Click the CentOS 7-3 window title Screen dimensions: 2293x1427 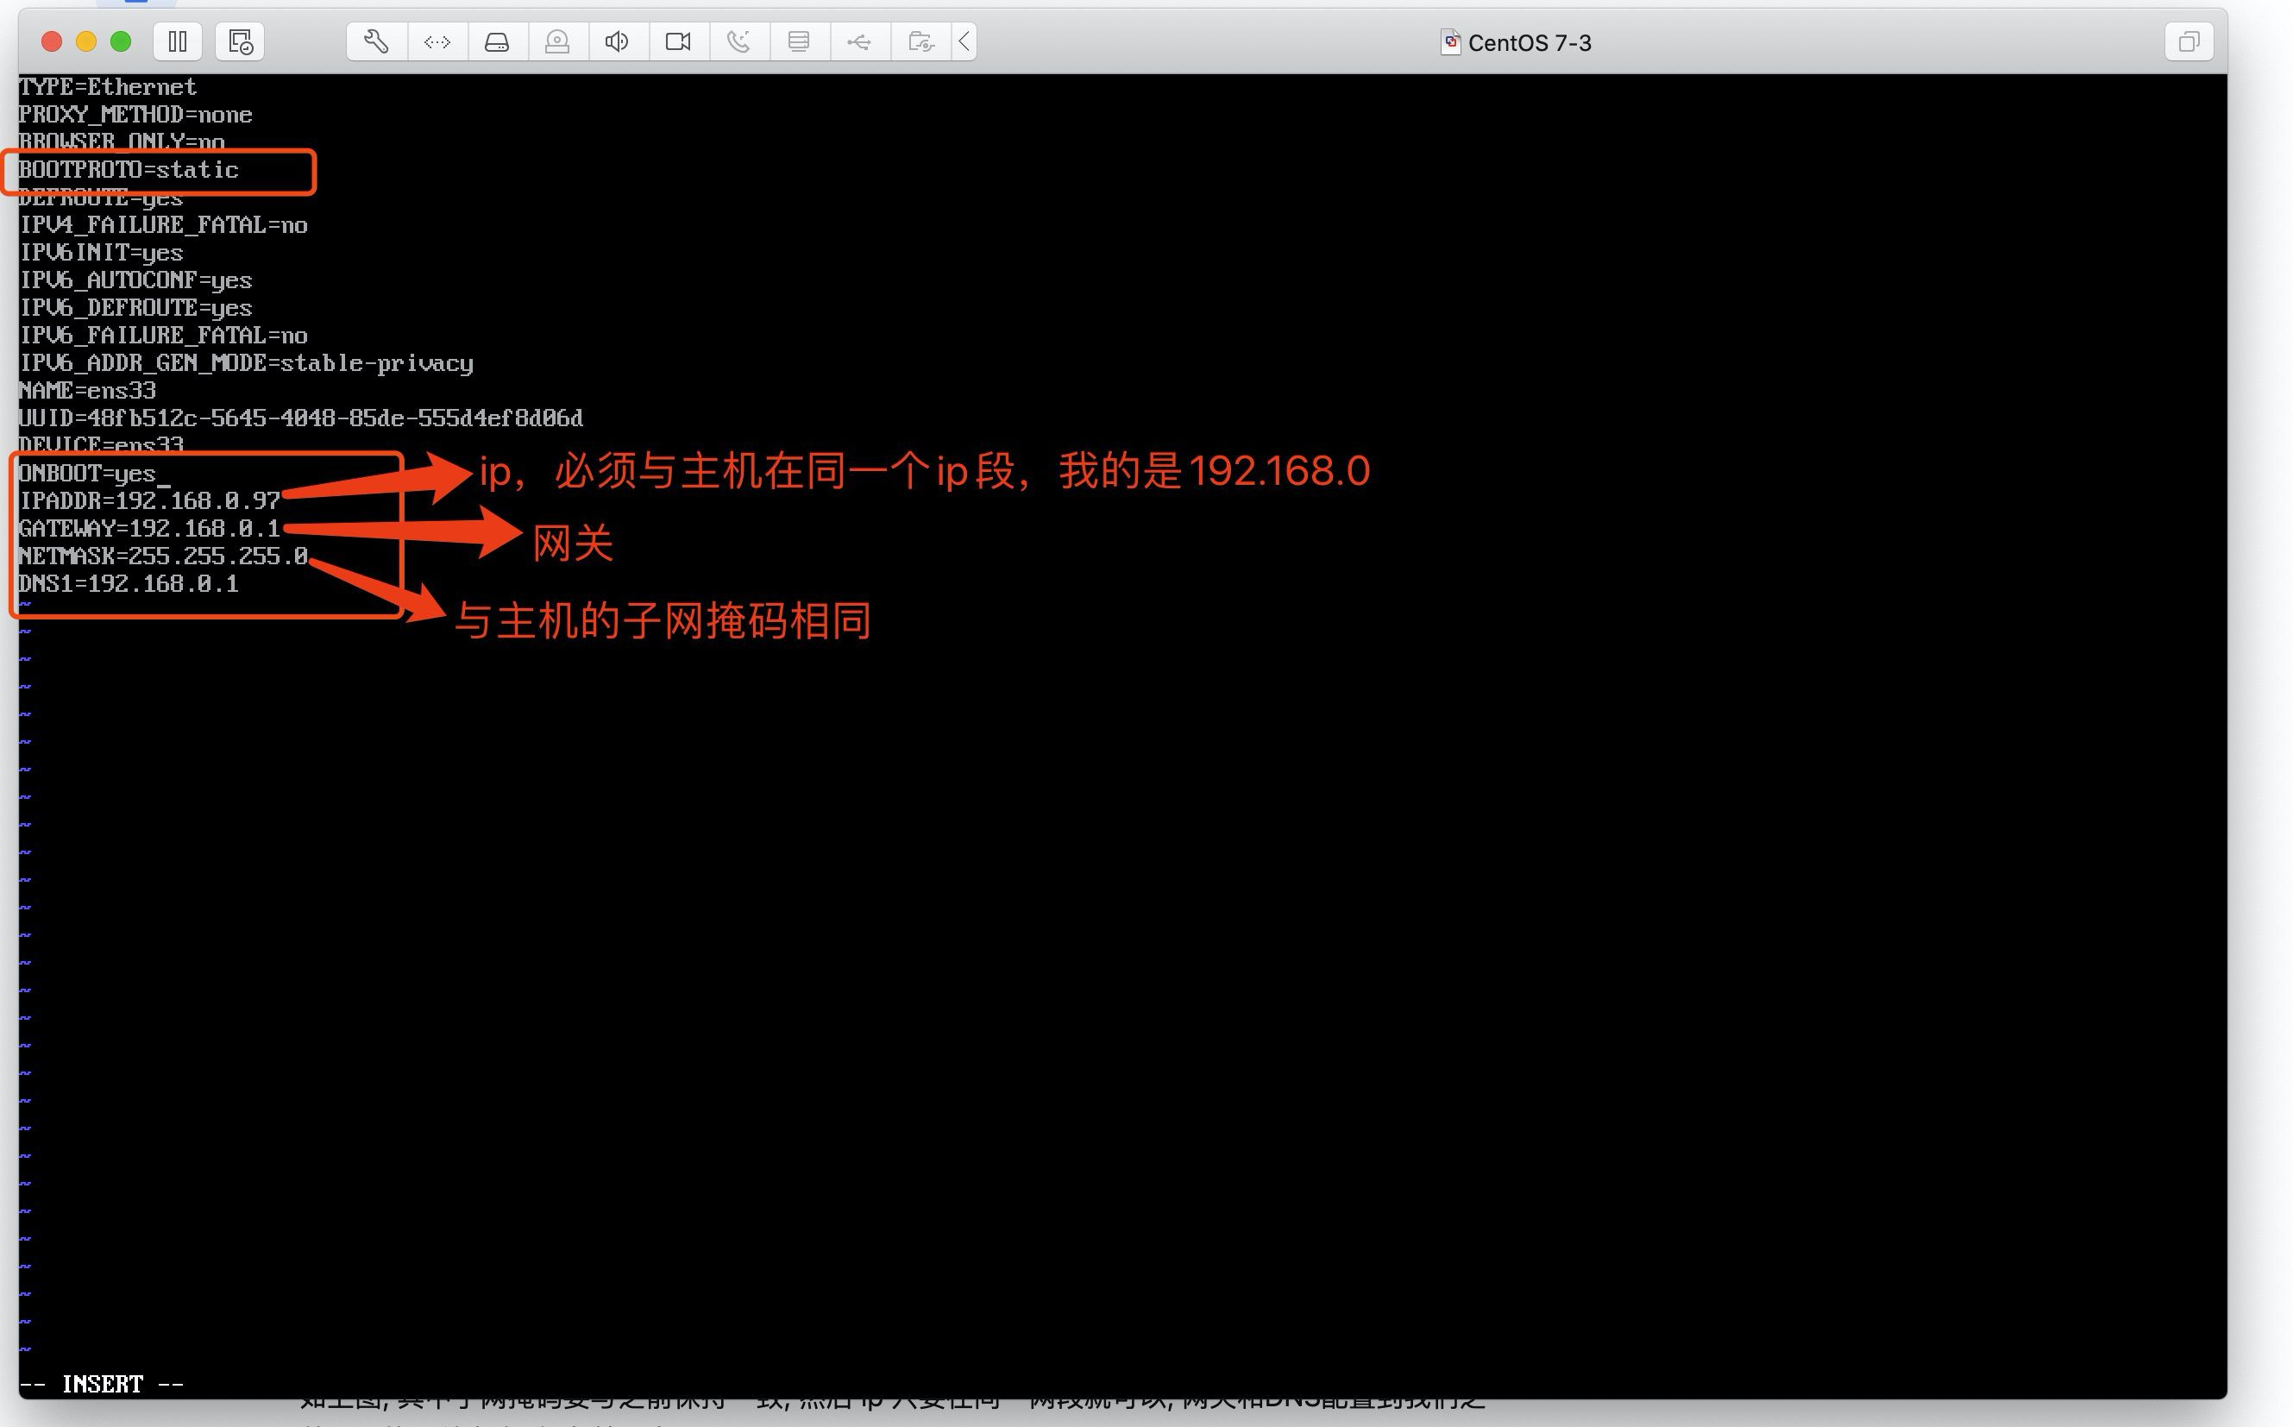[1529, 42]
